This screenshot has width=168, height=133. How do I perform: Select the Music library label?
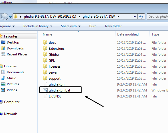[x=11, y=78]
